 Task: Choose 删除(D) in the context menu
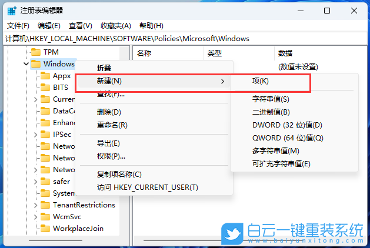[x=154, y=112]
